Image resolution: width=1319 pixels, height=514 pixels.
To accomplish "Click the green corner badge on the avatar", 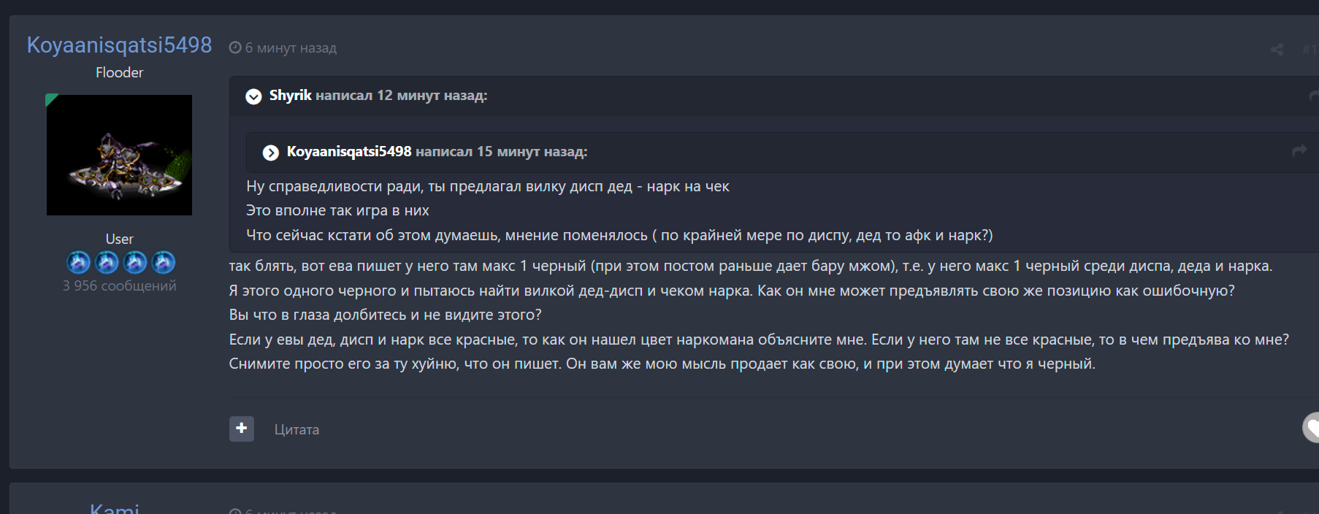I will pos(50,99).
